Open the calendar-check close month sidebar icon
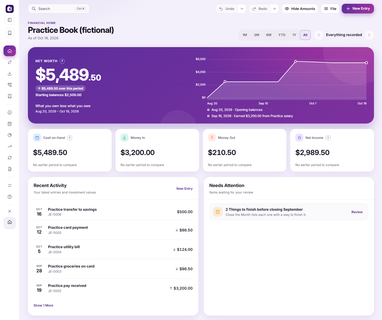Image resolution: width=382 pixels, height=320 pixels. click(x=10, y=124)
